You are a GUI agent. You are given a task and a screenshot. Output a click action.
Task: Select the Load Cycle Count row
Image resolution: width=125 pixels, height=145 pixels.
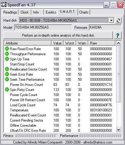point(60,105)
